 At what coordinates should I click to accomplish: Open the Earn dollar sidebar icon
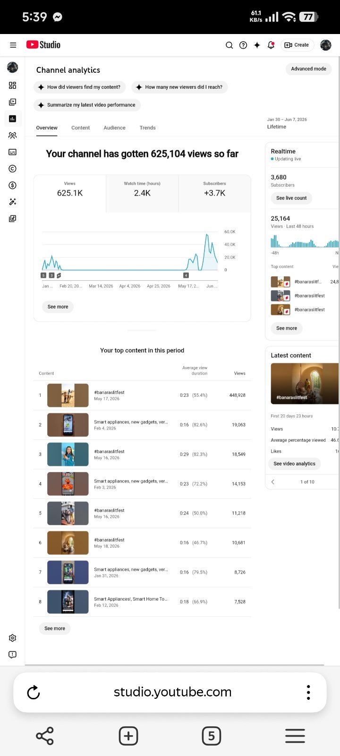coord(13,185)
